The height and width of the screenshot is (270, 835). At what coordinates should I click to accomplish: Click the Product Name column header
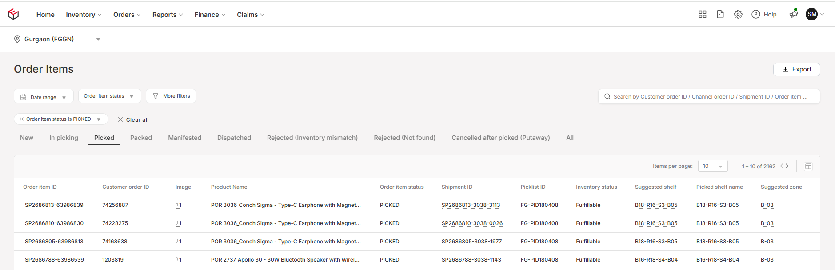point(229,187)
